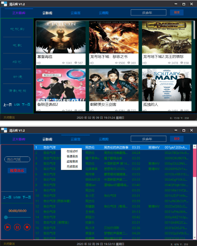This screenshot has height=246, width=197.
Task: Choose 普通音质 from the context menu
Action: [x=72, y=156]
